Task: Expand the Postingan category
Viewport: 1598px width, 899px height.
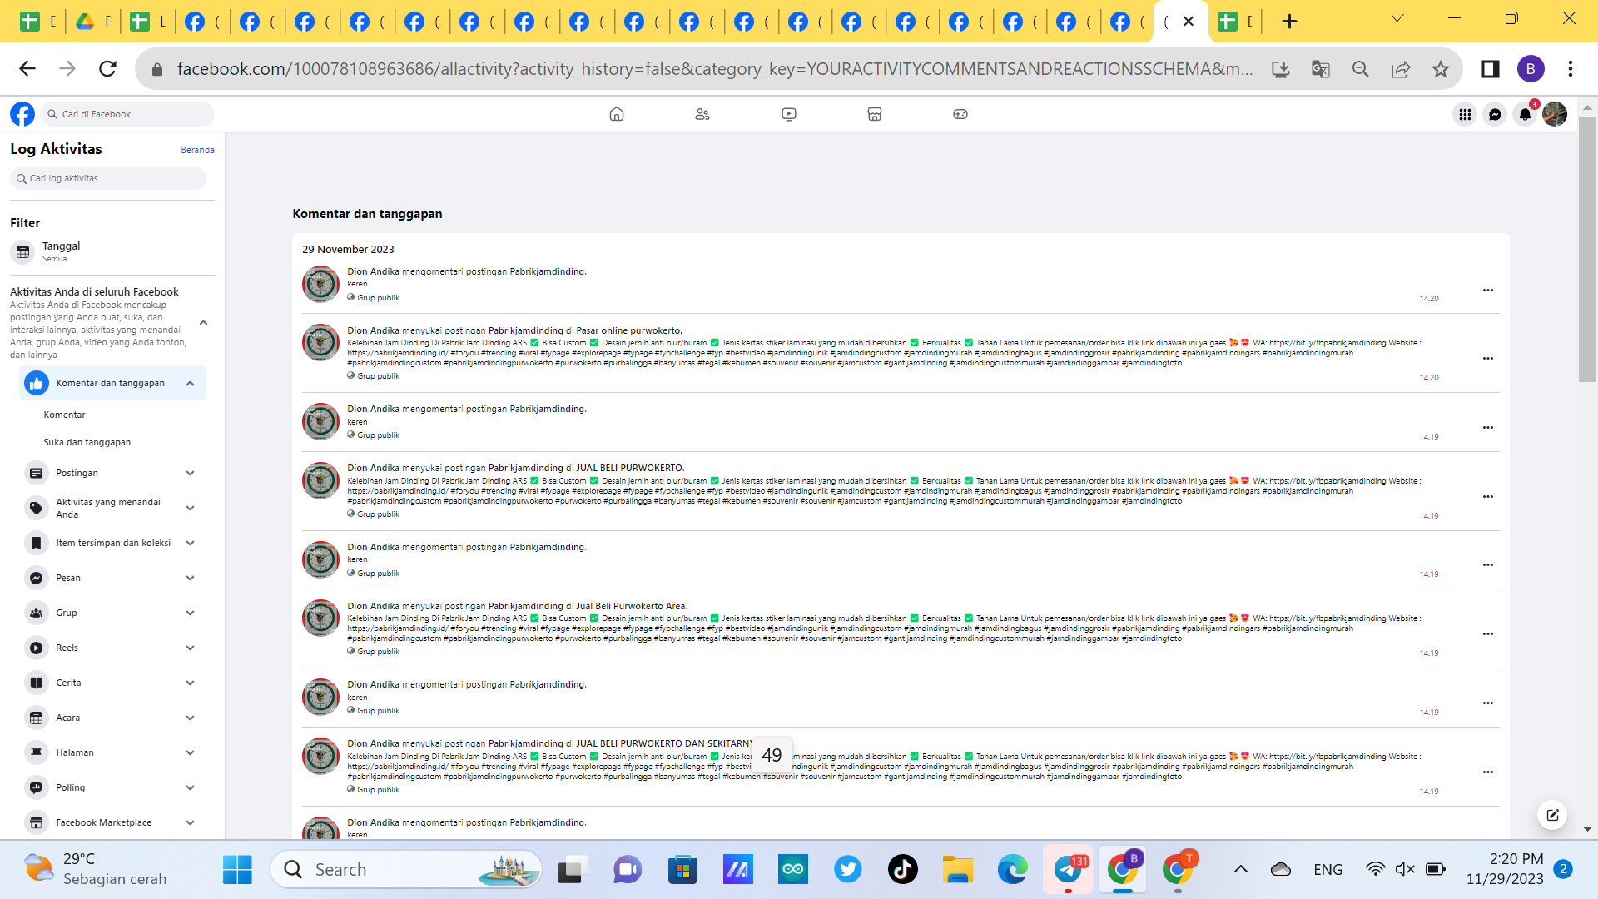Action: click(190, 473)
